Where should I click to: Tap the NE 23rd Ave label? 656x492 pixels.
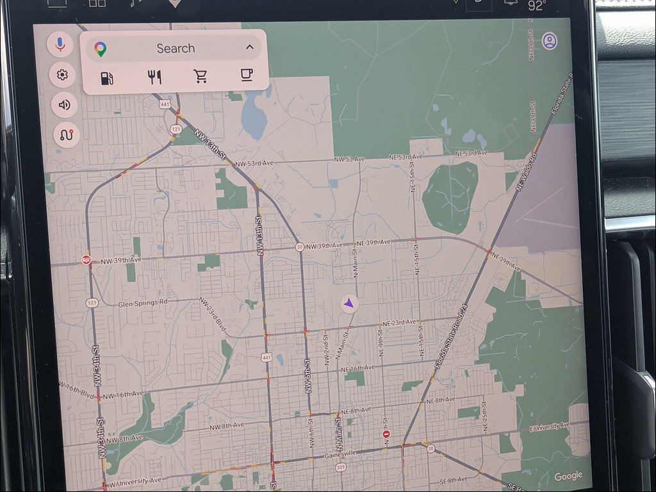click(x=399, y=323)
